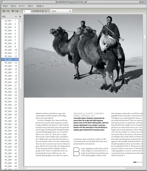The width and height of the screenshot is (147, 171).
Task: Click the sidebar vertical scrollbar thumb
Action: click(x=20, y=55)
